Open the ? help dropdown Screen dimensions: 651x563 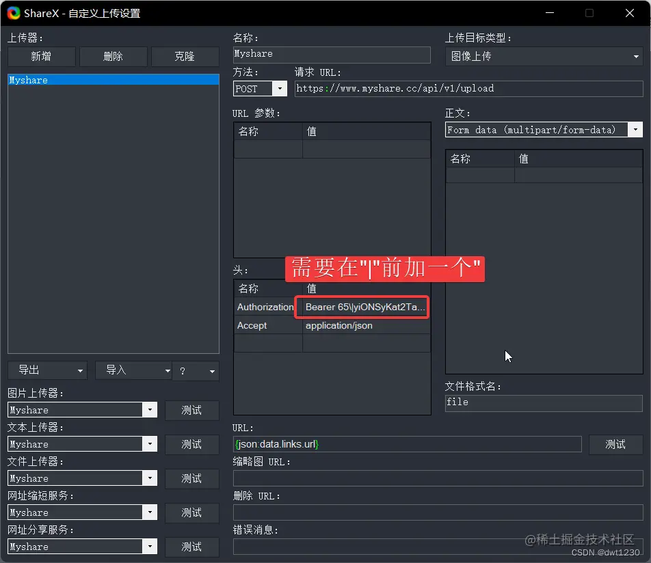tap(196, 370)
